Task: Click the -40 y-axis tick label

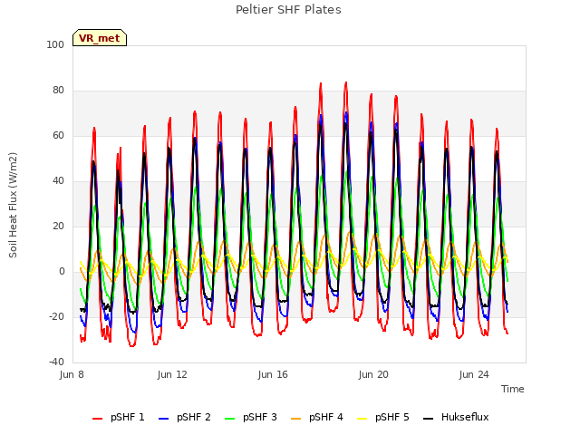Action: [56, 362]
